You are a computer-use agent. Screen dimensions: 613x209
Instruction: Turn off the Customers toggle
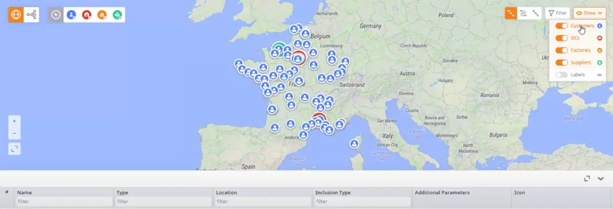tap(562, 26)
